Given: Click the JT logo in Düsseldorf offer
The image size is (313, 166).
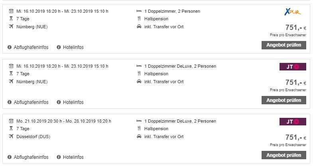Looking at the screenshot, I should (x=293, y=121).
